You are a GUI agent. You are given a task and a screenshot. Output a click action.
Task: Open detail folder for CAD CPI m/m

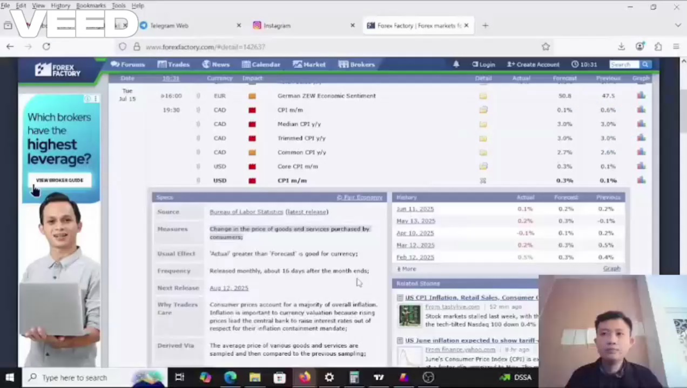tap(483, 110)
